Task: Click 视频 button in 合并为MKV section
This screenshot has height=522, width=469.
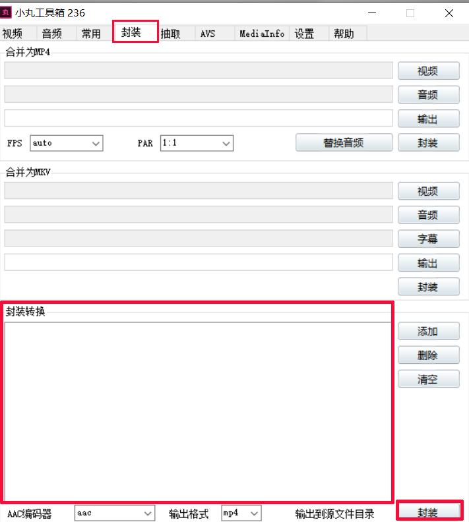Action: click(428, 191)
